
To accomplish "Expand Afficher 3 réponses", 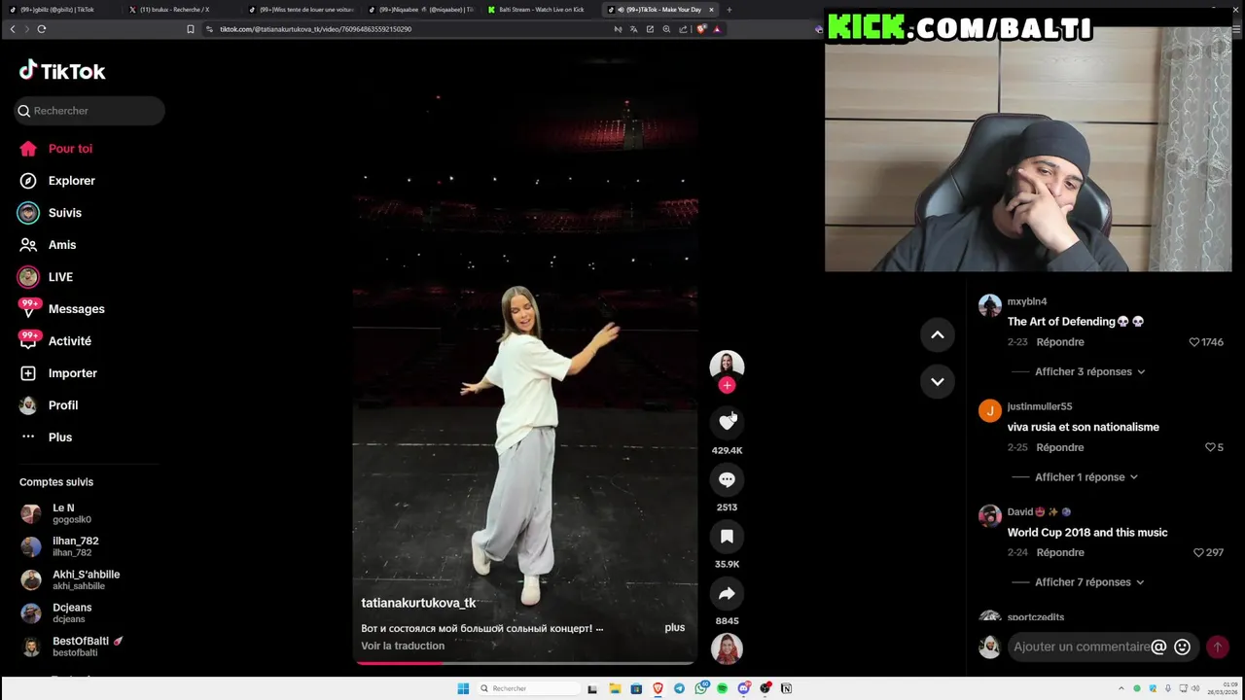I will click(1089, 371).
